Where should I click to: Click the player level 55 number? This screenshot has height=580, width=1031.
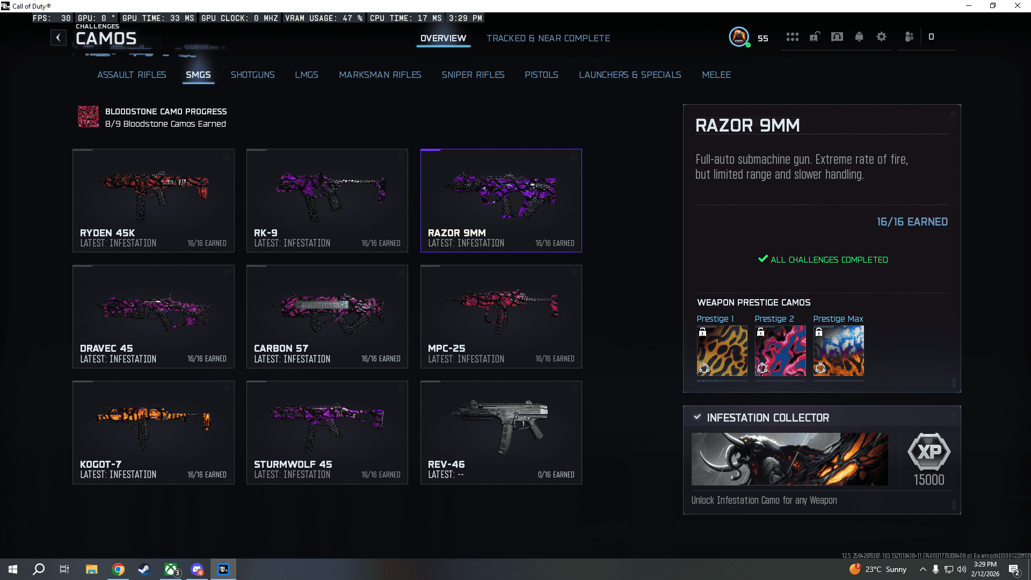coord(763,38)
